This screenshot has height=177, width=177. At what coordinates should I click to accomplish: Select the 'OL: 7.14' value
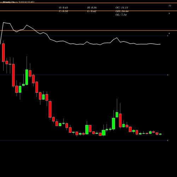coord(121,15)
